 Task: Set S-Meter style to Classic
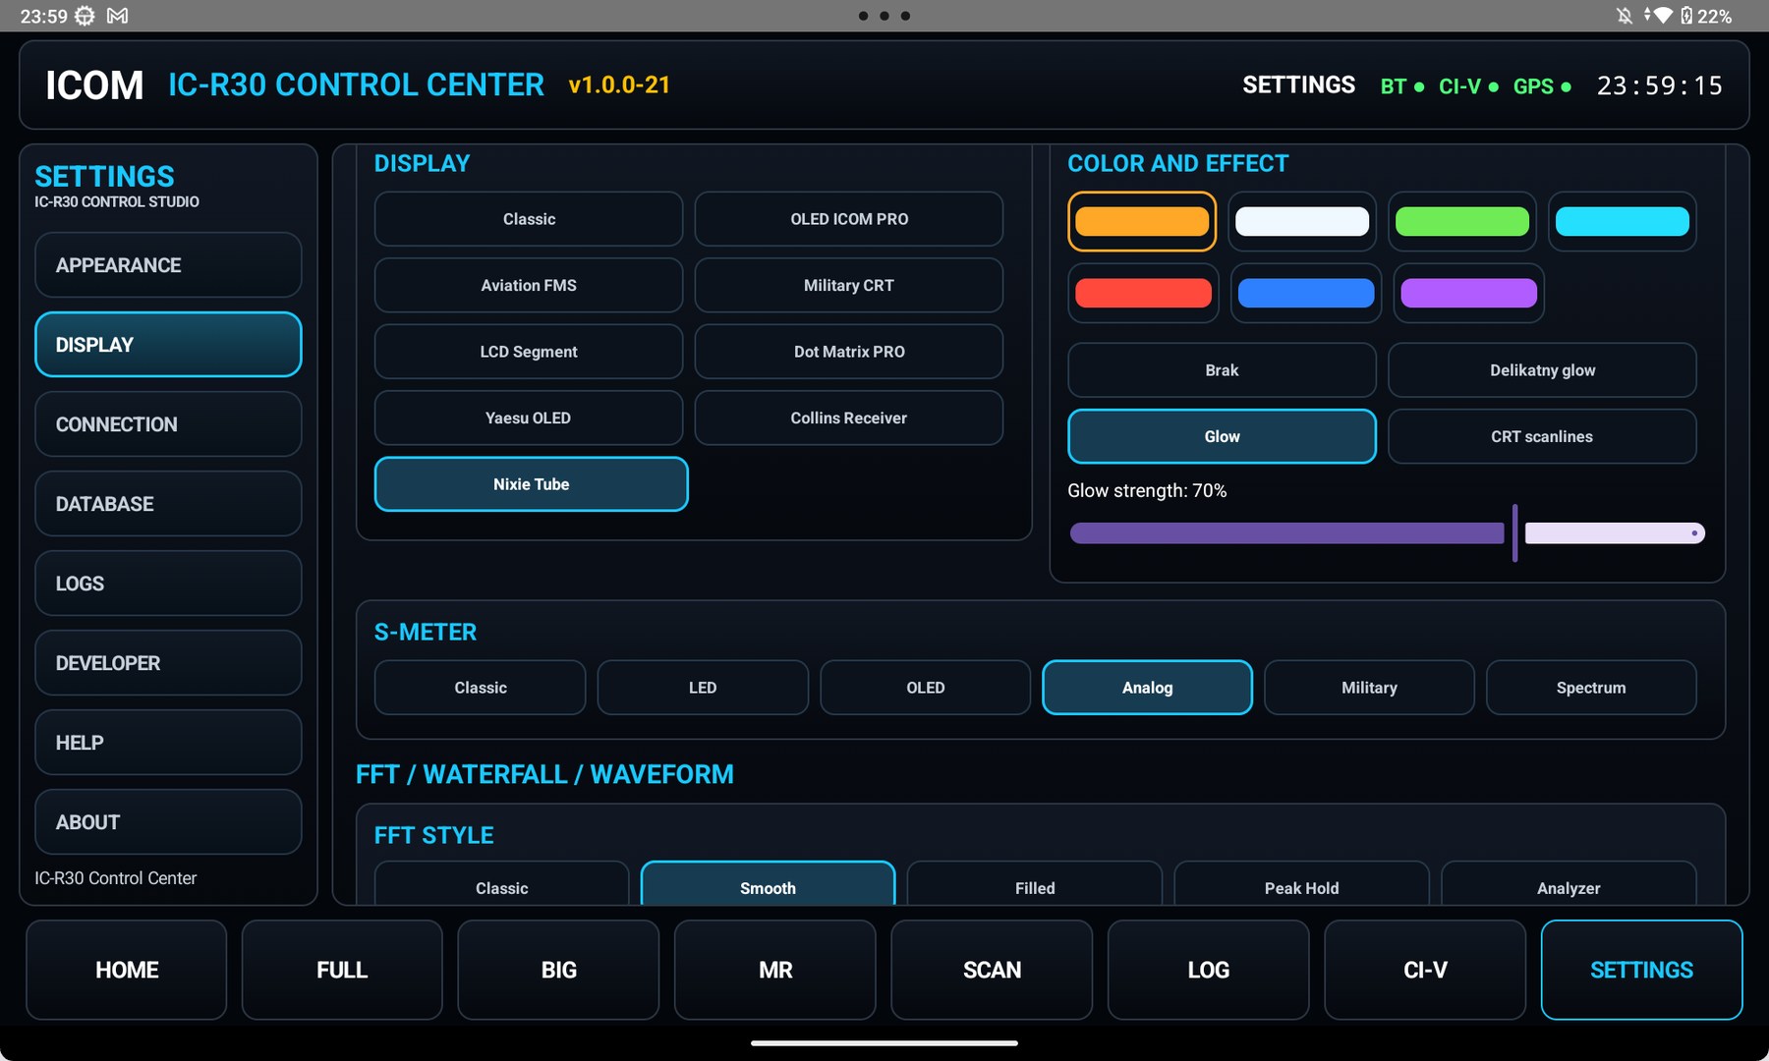click(481, 688)
